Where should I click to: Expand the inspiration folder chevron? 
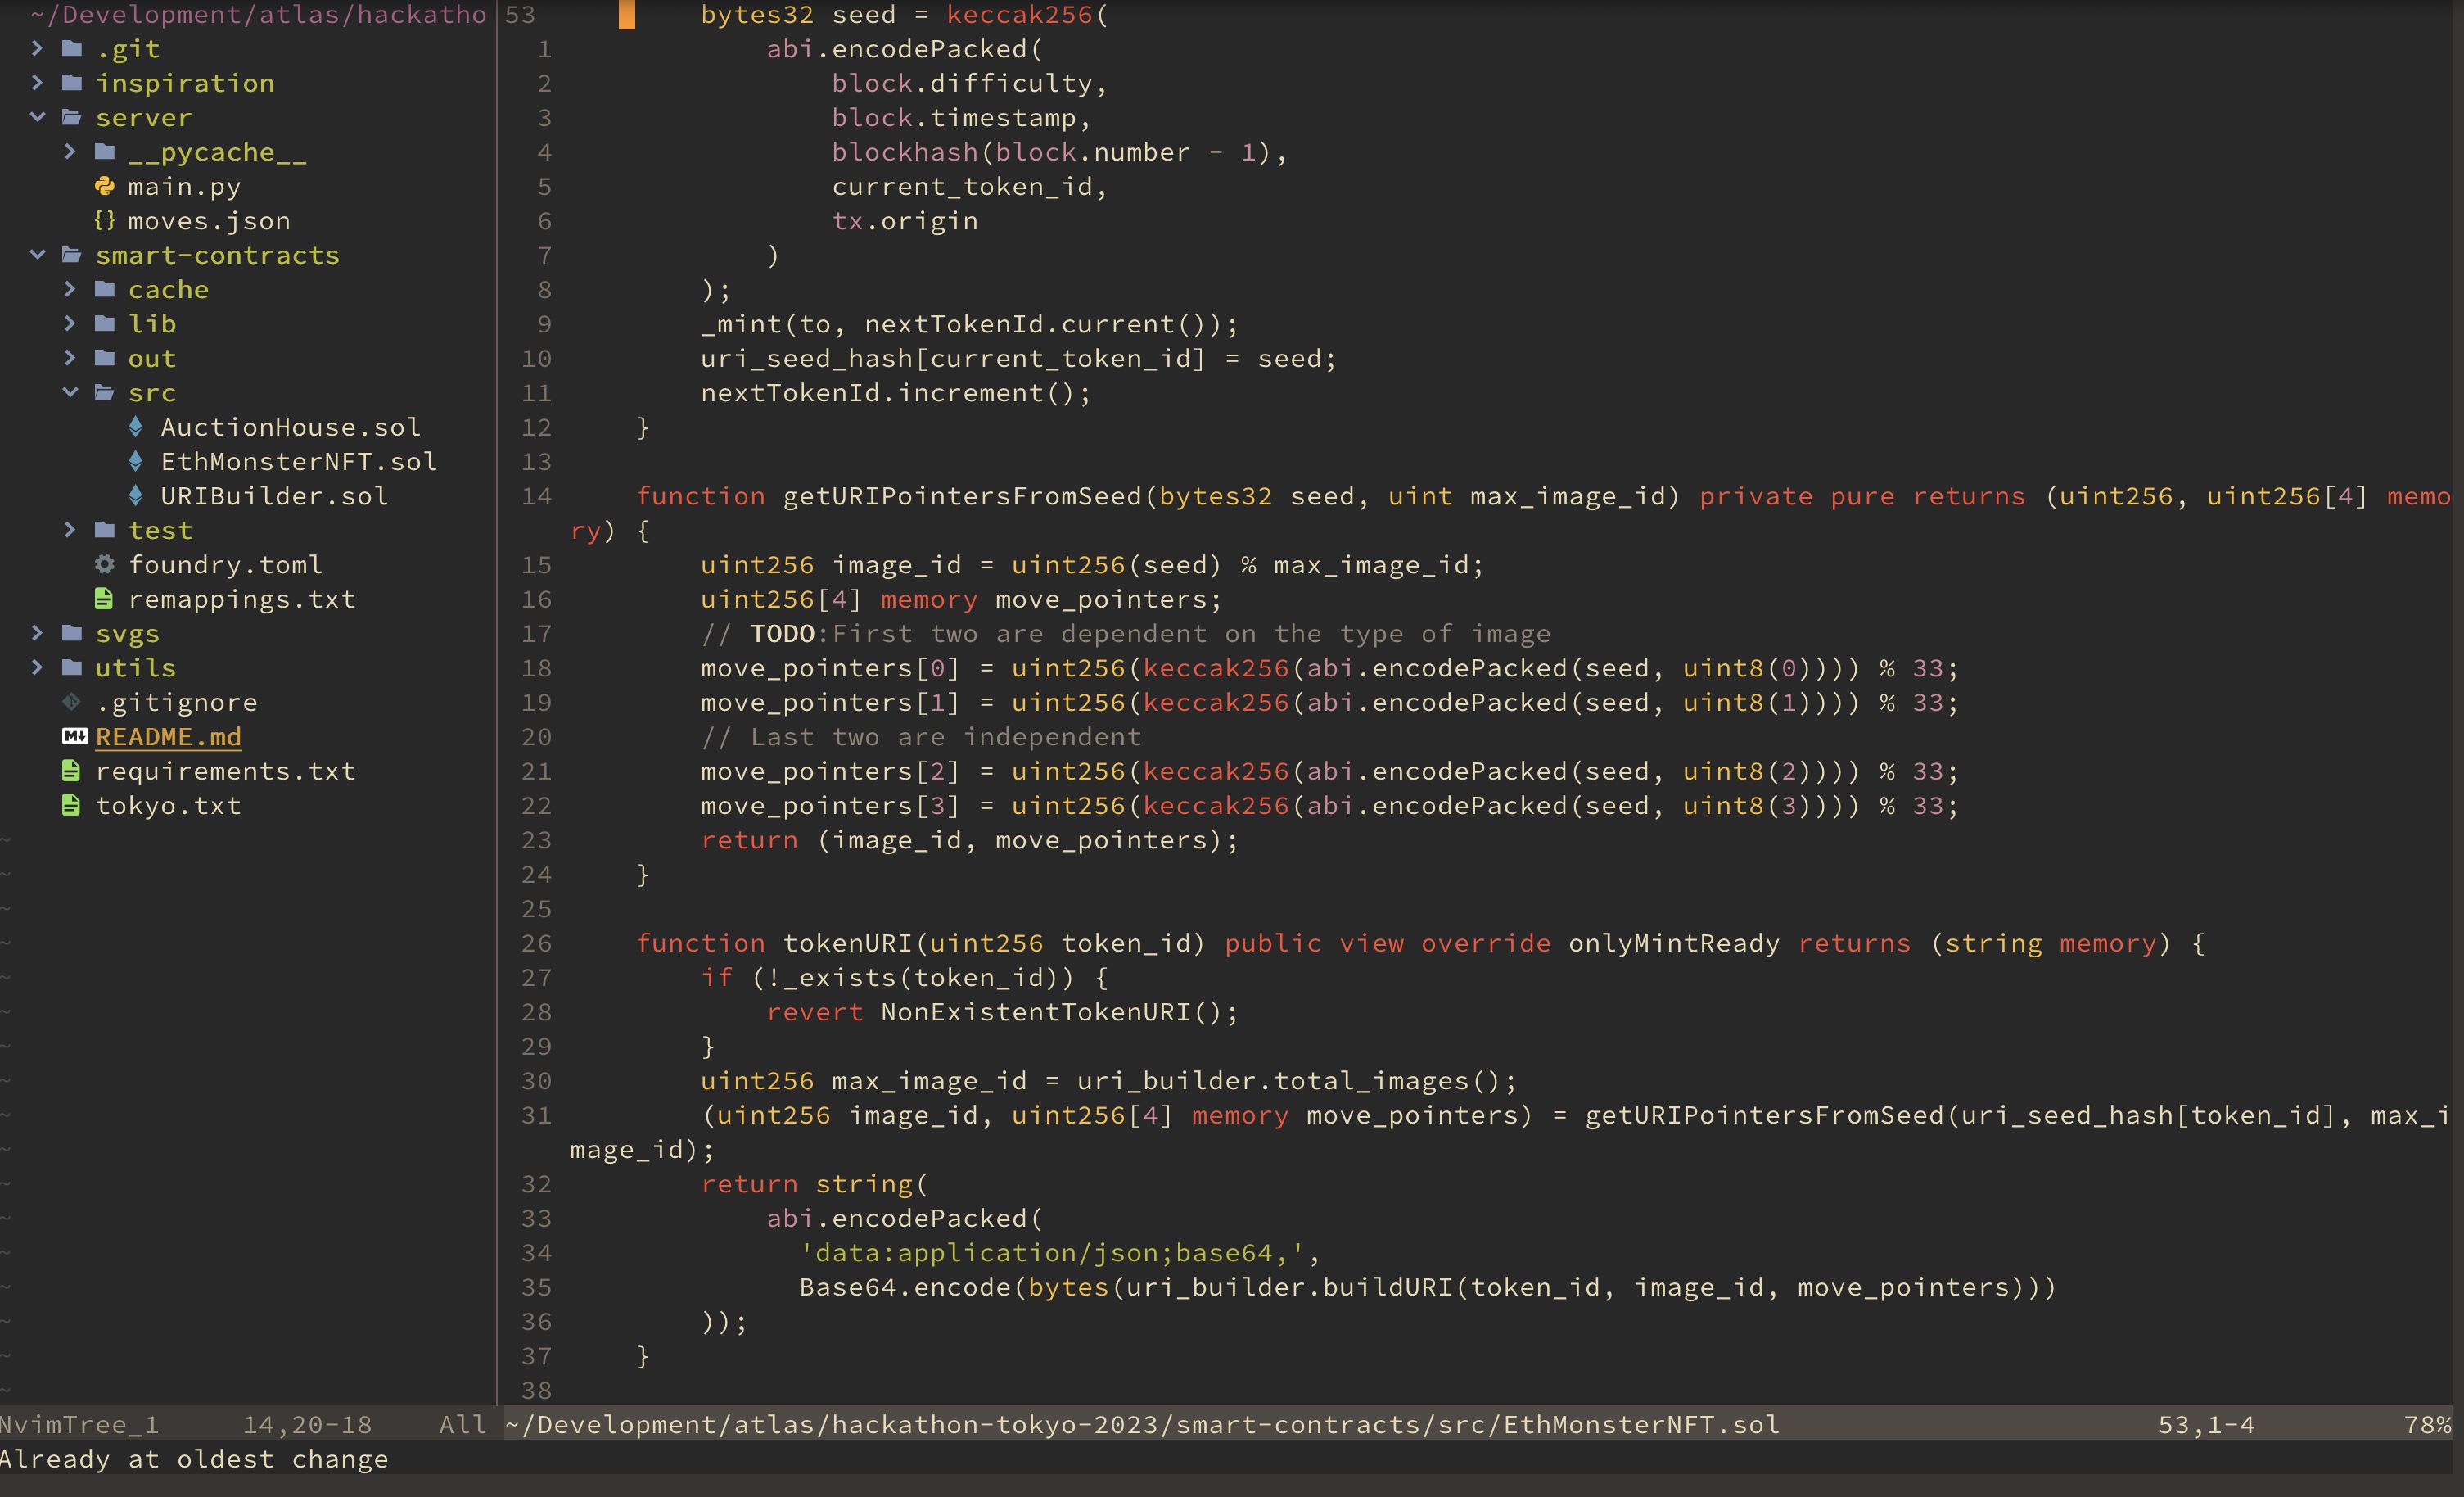[x=38, y=82]
